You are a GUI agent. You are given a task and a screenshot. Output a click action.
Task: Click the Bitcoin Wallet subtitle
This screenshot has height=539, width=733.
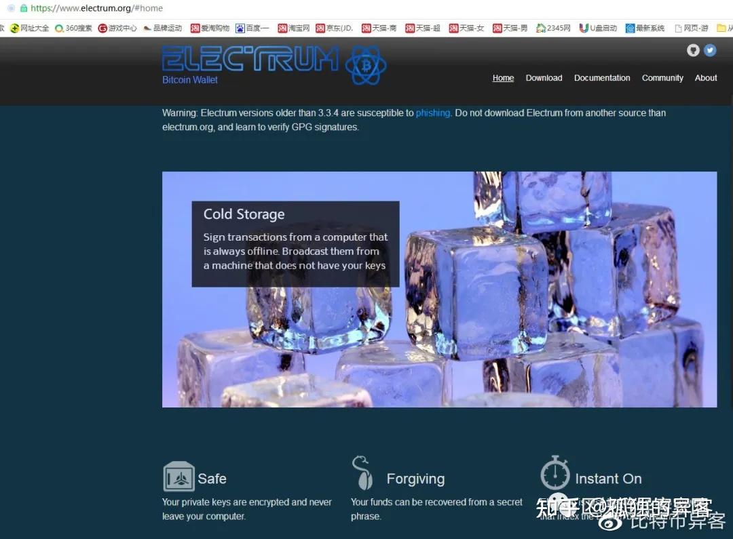click(x=190, y=80)
